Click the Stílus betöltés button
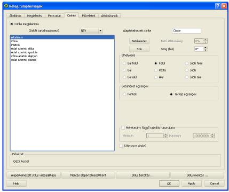229x192 pixels. click(143, 175)
